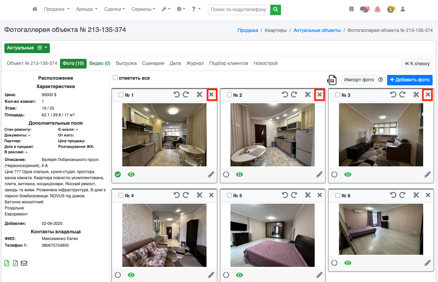Rotate photo № 2 clockwise

coord(294,95)
